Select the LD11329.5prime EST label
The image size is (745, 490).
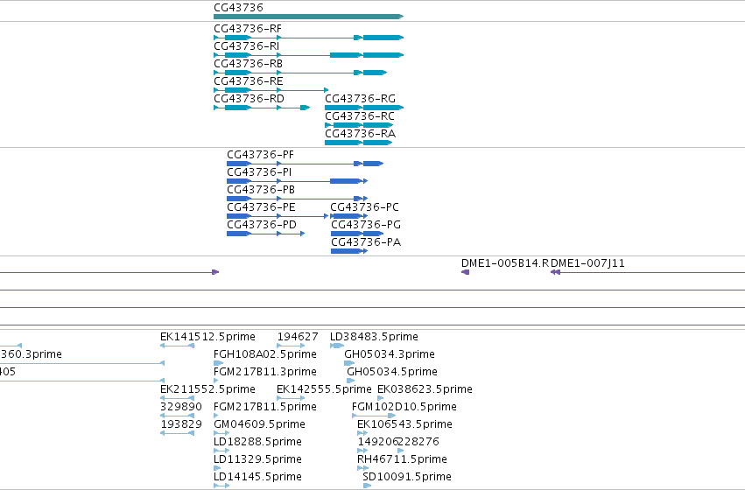[x=257, y=460]
